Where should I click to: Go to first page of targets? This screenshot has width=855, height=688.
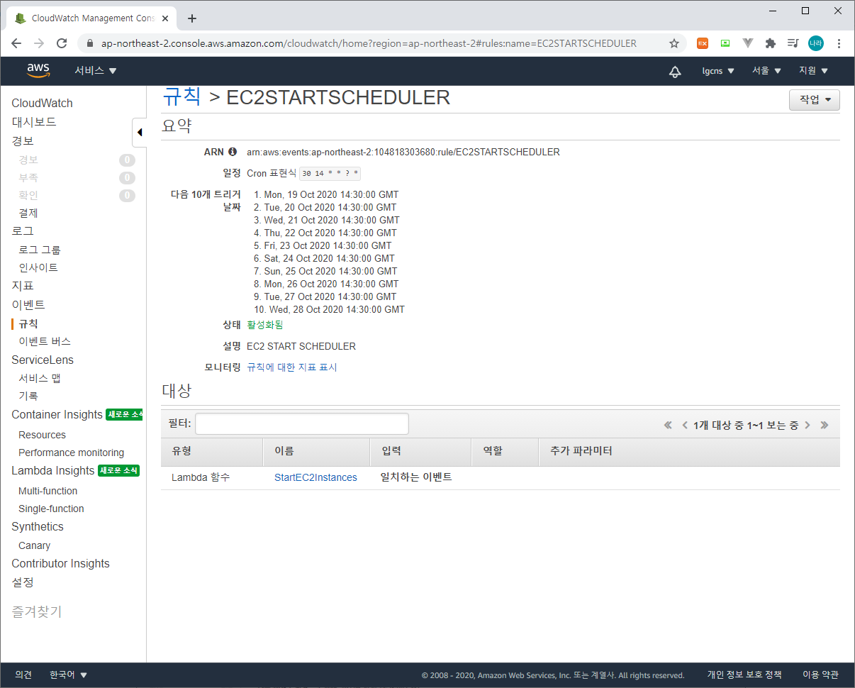coord(668,426)
